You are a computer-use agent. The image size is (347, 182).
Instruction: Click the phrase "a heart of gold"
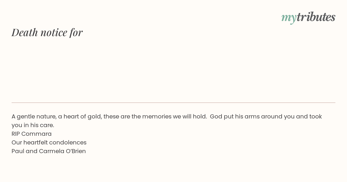pyautogui.click(x=79, y=116)
